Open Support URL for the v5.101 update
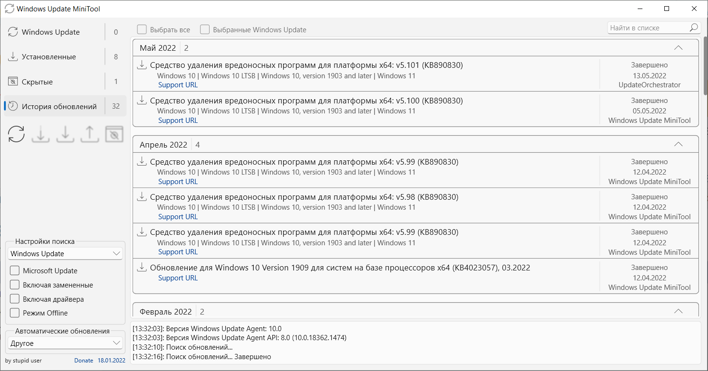708x371 pixels. pos(178,85)
